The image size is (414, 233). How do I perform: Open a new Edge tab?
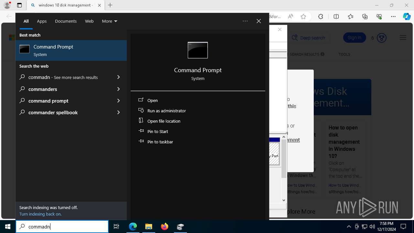110,5
